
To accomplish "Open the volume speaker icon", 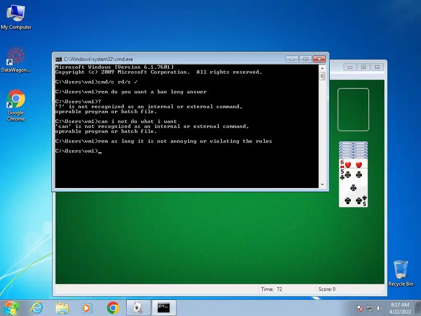I will [379, 308].
